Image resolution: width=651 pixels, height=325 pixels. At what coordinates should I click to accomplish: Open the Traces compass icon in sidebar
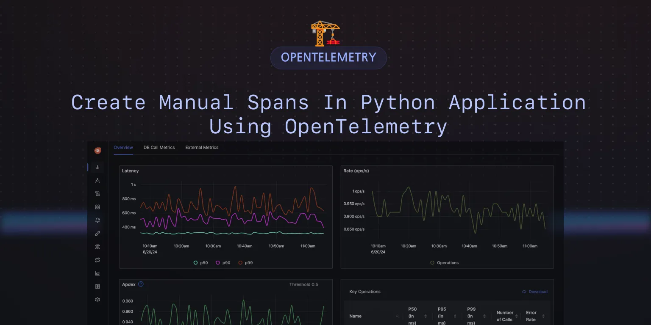coord(97,181)
